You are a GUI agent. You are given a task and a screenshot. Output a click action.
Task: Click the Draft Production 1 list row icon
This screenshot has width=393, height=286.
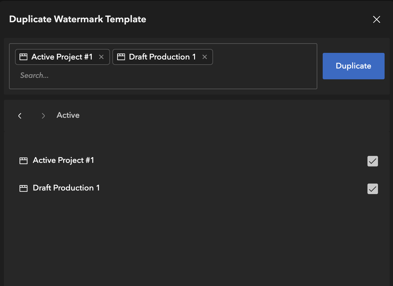click(23, 188)
